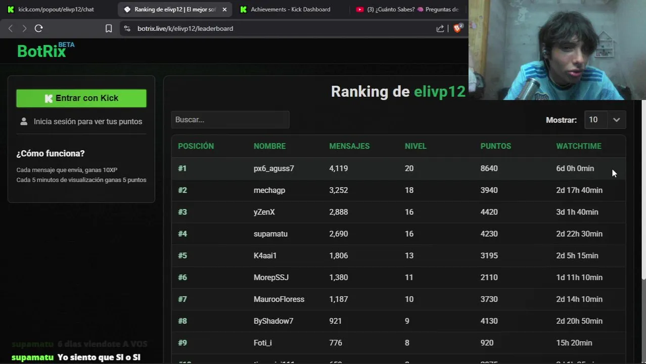Sort by the POSICIÓN column header
The height and width of the screenshot is (364, 646).
click(196, 146)
